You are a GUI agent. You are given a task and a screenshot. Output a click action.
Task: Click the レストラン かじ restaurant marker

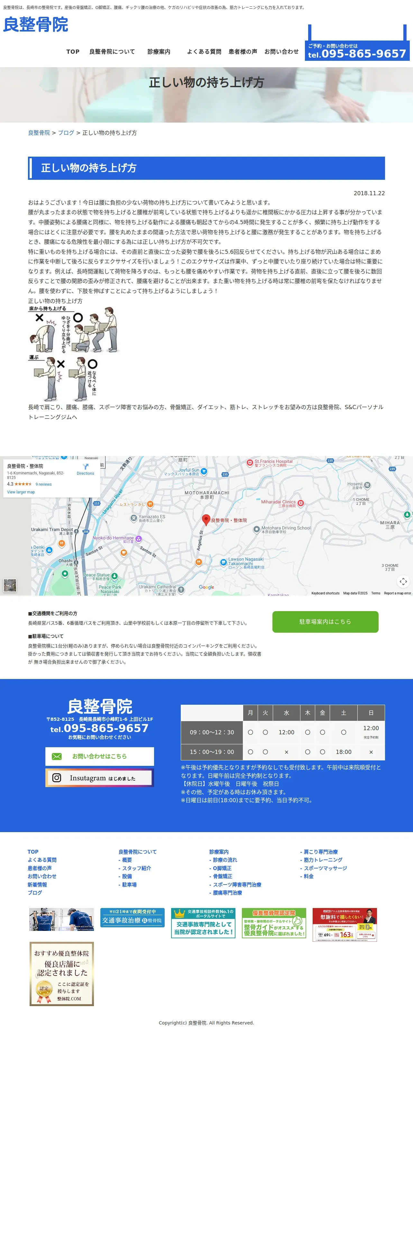pos(150,504)
